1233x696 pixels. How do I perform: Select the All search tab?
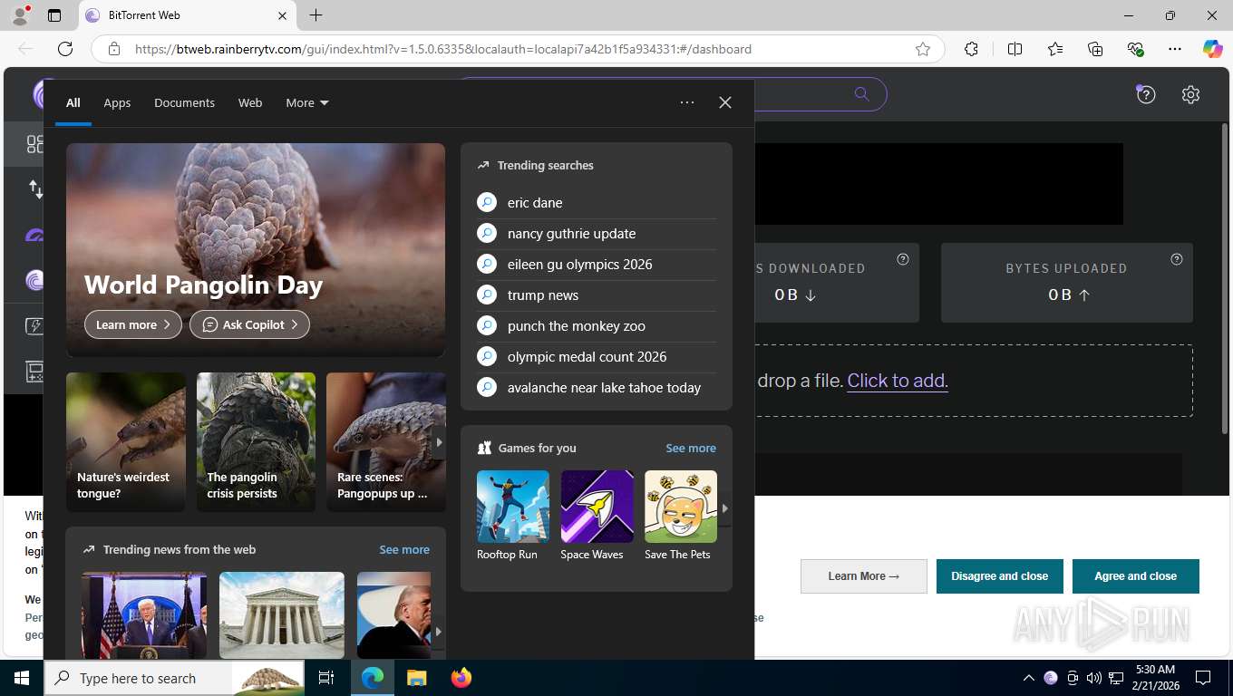[73, 102]
